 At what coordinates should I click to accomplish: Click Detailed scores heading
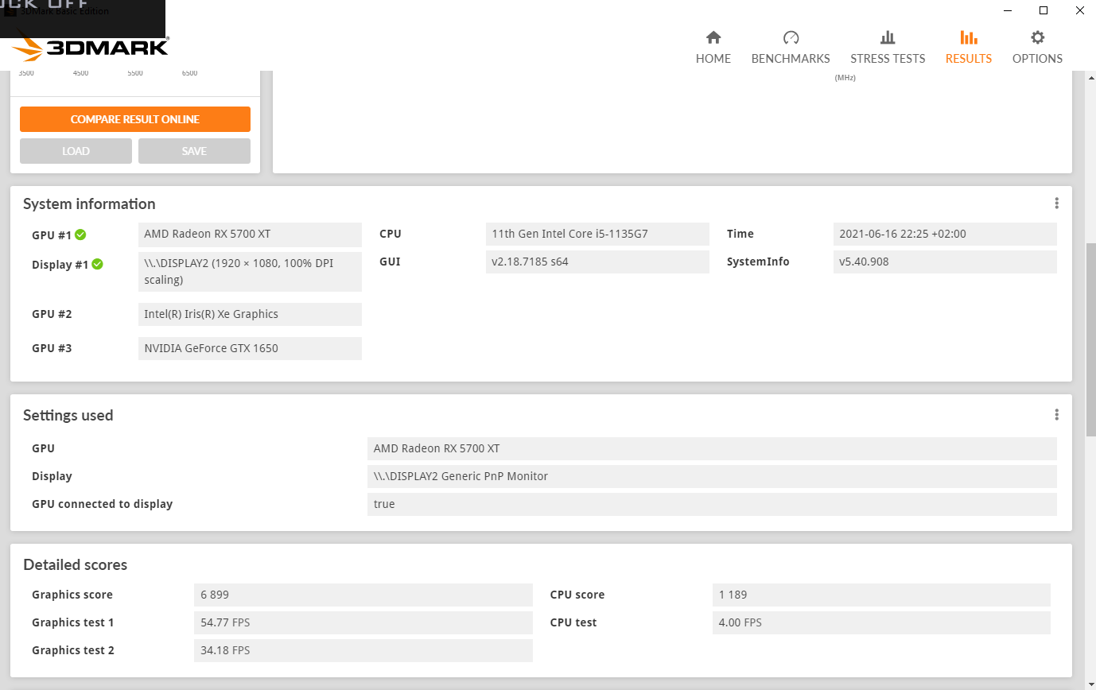pyautogui.click(x=76, y=565)
